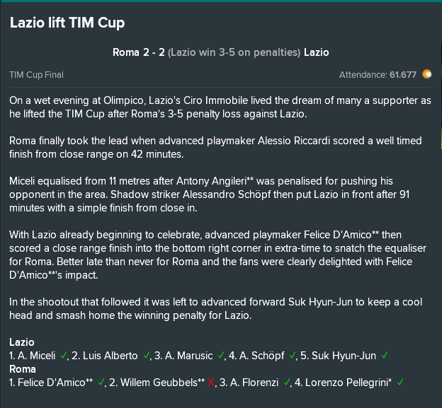Click the green checkmark after Luis Alberto
Viewport: 442px width, 408px height.
click(146, 356)
